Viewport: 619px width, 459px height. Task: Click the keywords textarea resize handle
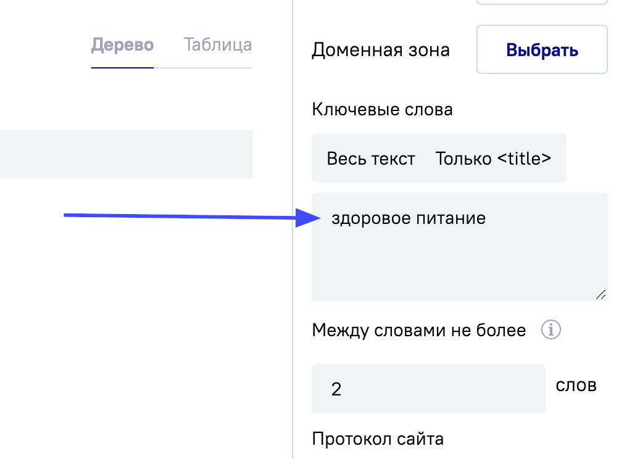click(x=600, y=294)
